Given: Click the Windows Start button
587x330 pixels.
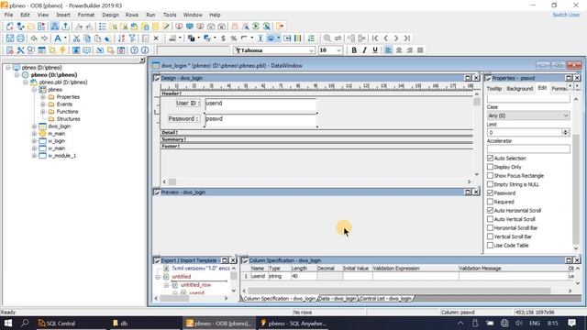Looking at the screenshot, I should [8, 324].
